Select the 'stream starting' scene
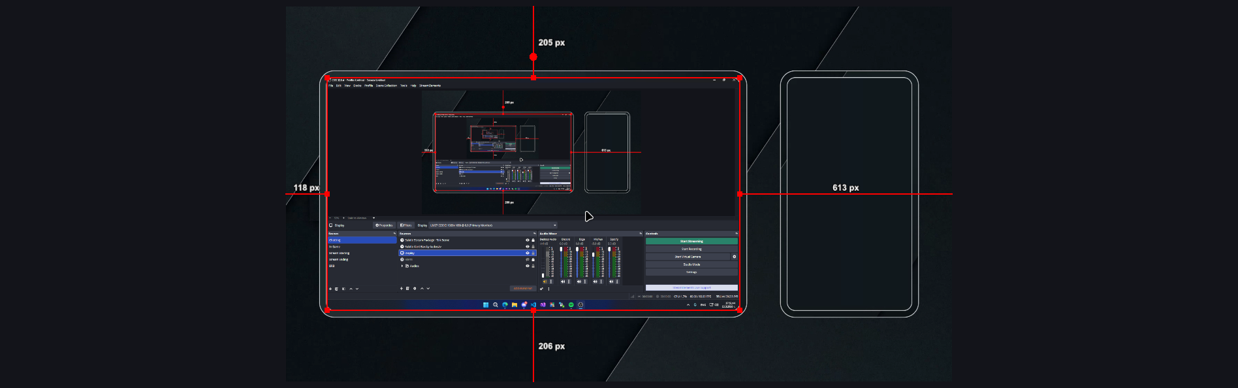The width and height of the screenshot is (1238, 388). click(x=339, y=253)
